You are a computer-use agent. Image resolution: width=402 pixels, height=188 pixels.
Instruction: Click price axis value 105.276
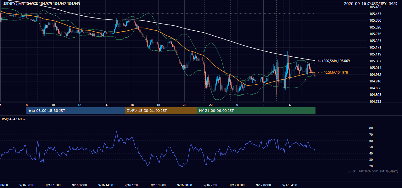pos(375,34)
